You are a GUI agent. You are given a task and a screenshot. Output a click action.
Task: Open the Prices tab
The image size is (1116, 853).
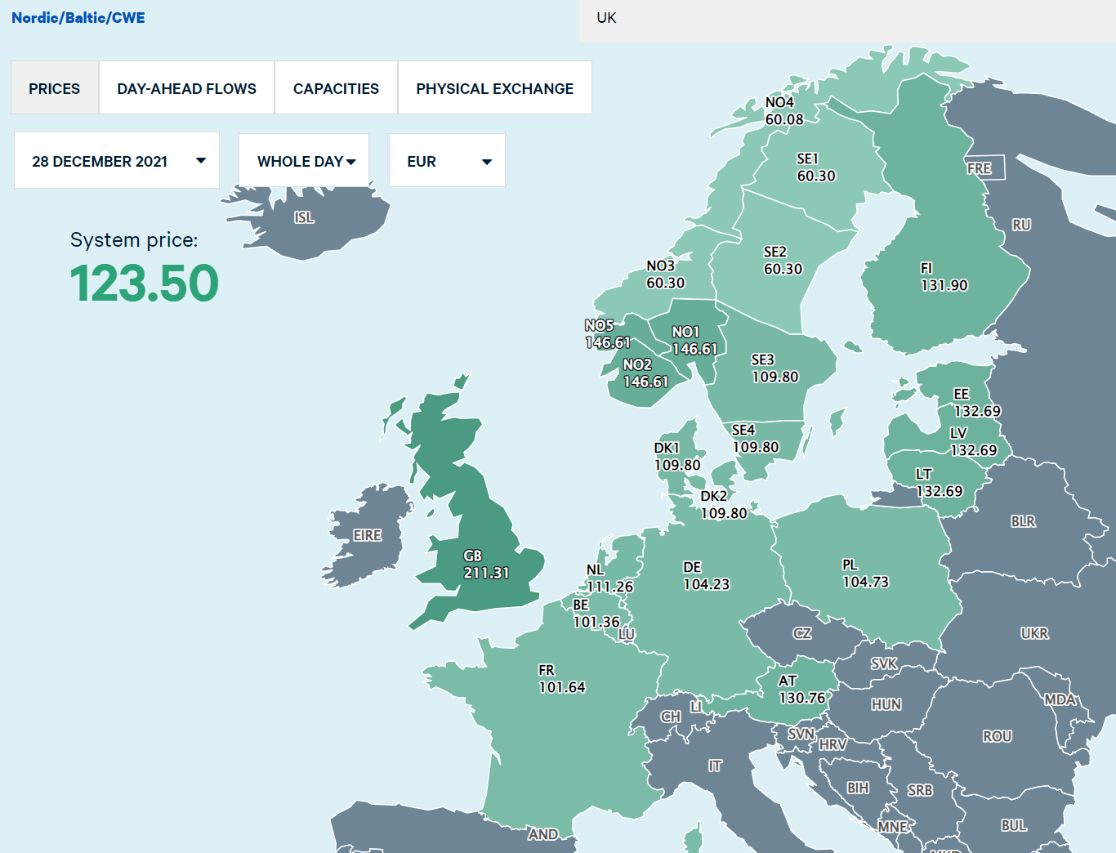pos(55,88)
